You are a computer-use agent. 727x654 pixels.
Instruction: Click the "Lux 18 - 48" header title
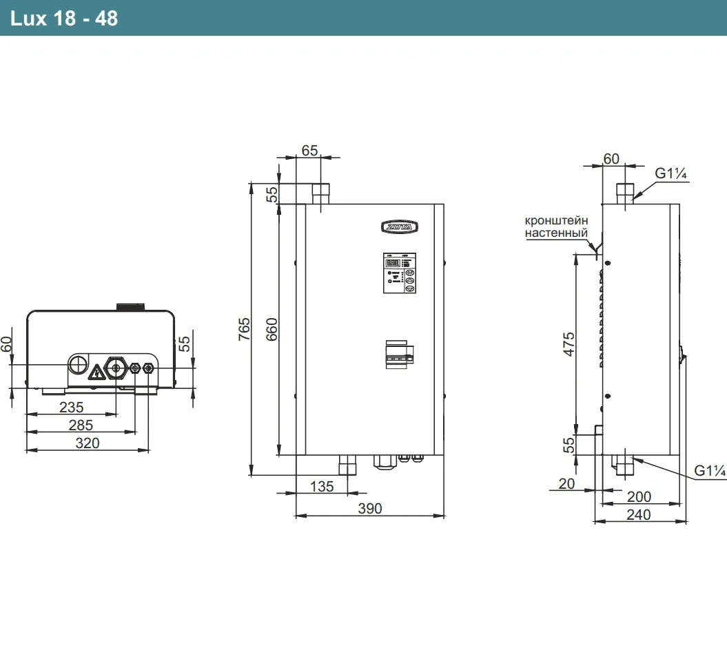pyautogui.click(x=64, y=19)
